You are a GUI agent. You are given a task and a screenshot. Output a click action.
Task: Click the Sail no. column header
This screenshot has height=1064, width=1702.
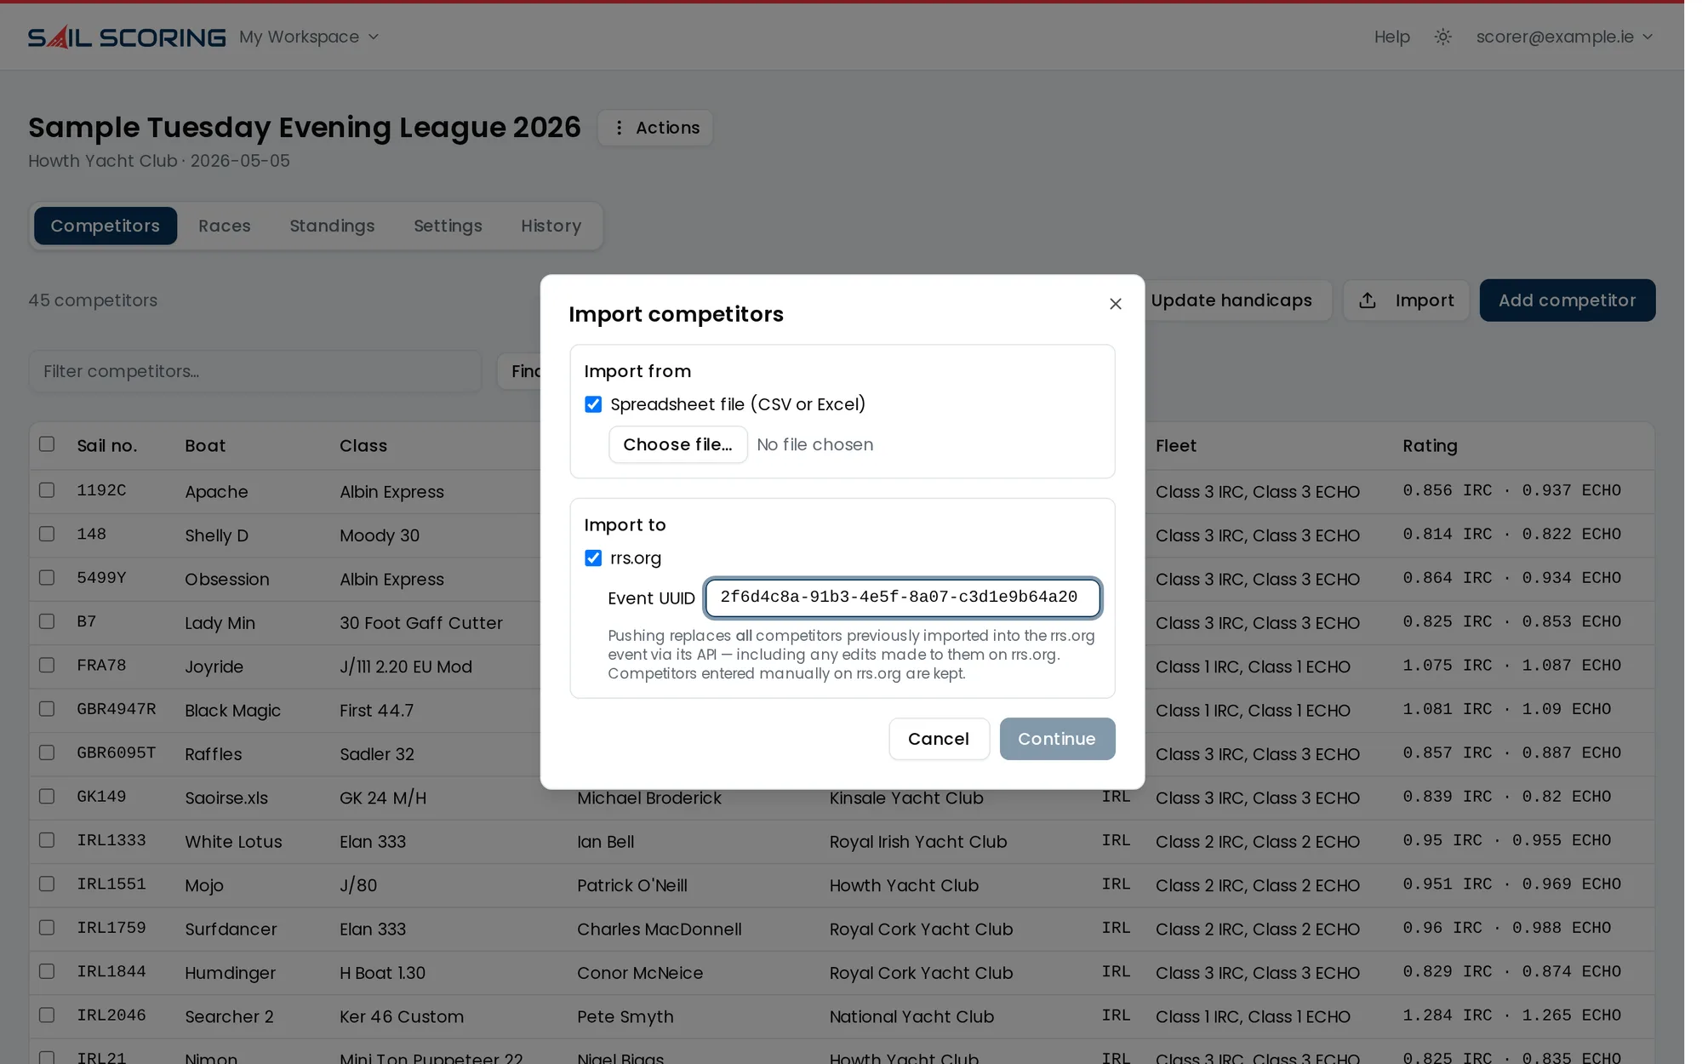click(107, 446)
